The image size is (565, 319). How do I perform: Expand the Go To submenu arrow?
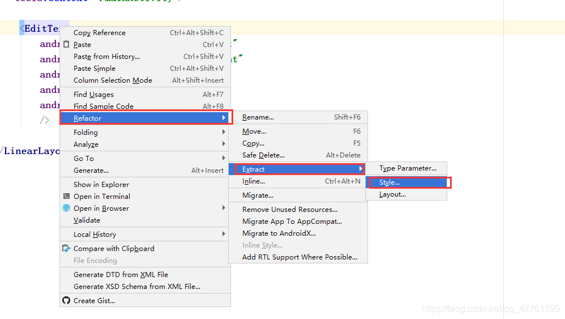[224, 158]
